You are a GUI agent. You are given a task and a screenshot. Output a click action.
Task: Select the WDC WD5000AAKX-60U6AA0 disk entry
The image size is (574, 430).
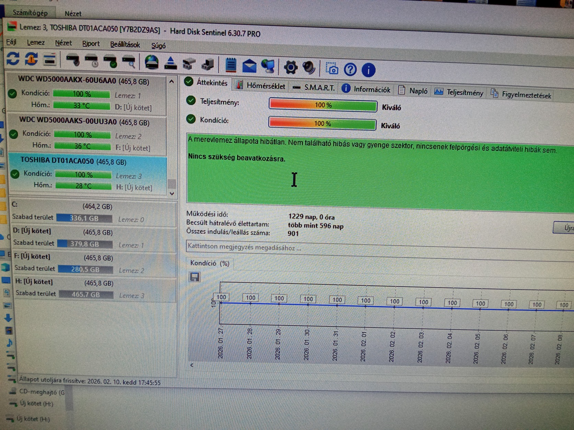click(87, 94)
